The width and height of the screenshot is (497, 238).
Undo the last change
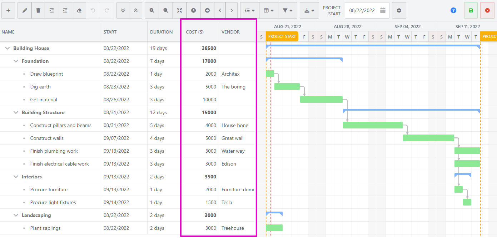[x=93, y=10]
